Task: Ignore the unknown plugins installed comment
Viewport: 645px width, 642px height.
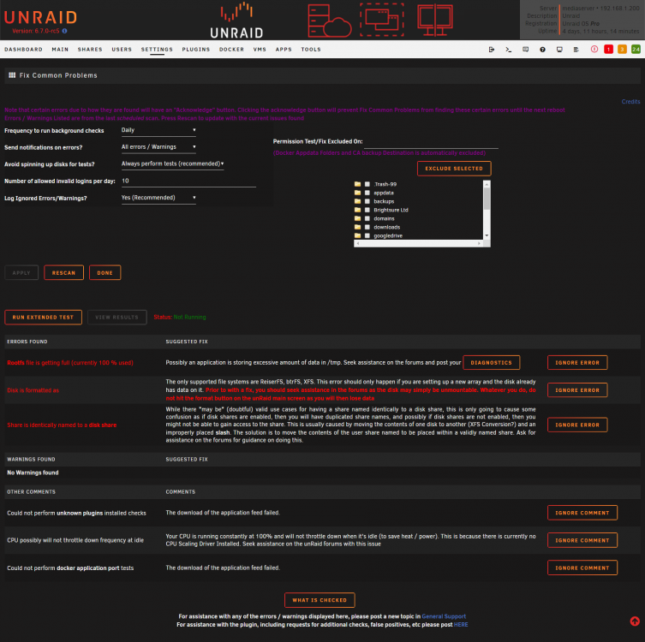Action: click(x=582, y=513)
